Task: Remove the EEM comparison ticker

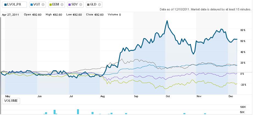Action: tap(62, 5)
